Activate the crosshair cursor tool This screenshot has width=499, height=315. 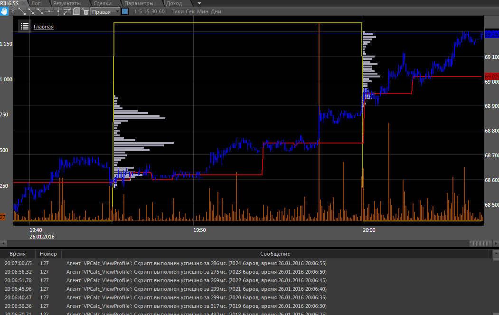13,11
